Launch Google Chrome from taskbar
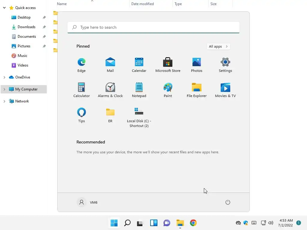Image resolution: width=307 pixels, height=230 pixels. tap(193, 223)
